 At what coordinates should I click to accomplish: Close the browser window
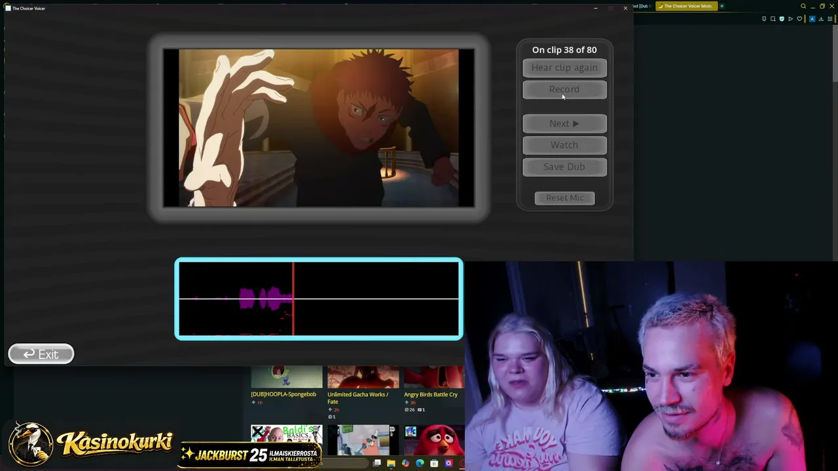pyautogui.click(x=832, y=6)
